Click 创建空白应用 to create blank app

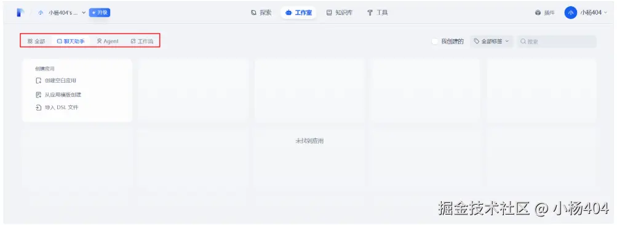click(x=56, y=81)
